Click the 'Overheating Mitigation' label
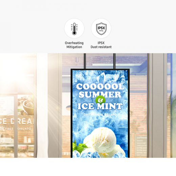 [x=74, y=45]
